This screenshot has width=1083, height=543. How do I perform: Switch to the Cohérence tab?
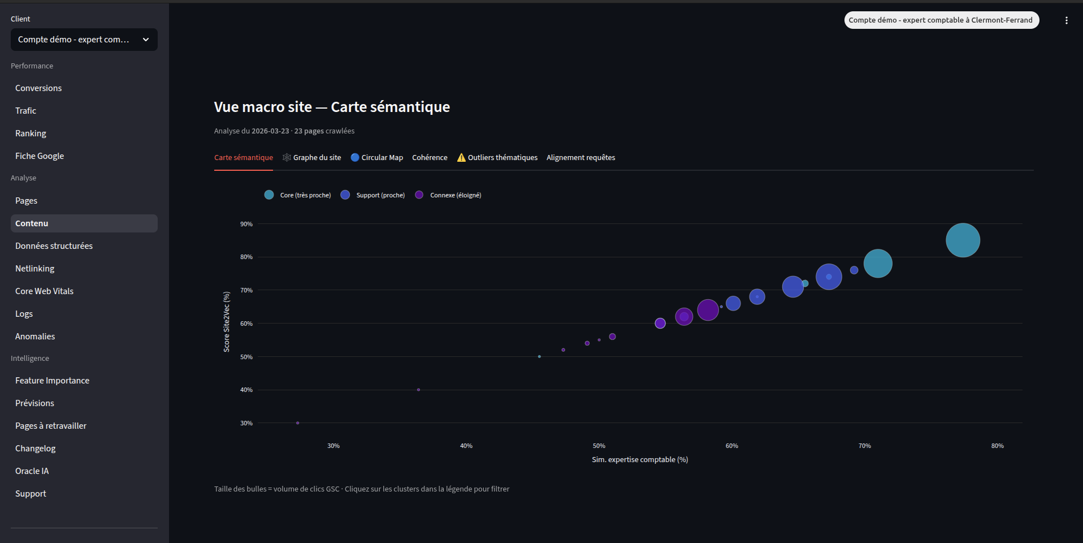tap(430, 157)
